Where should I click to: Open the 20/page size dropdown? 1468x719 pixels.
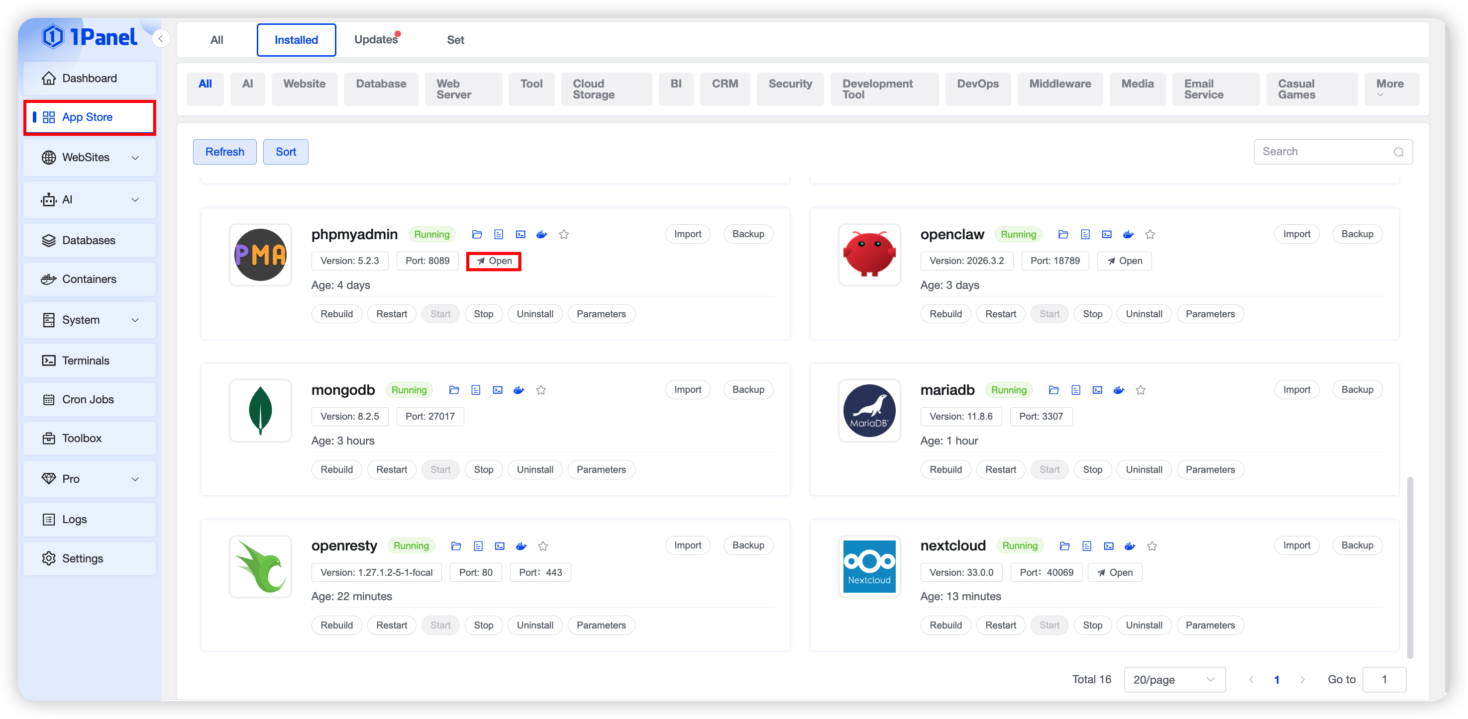click(x=1174, y=680)
